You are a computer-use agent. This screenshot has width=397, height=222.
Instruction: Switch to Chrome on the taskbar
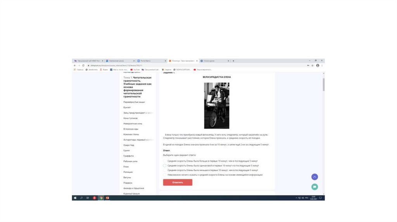101,198
